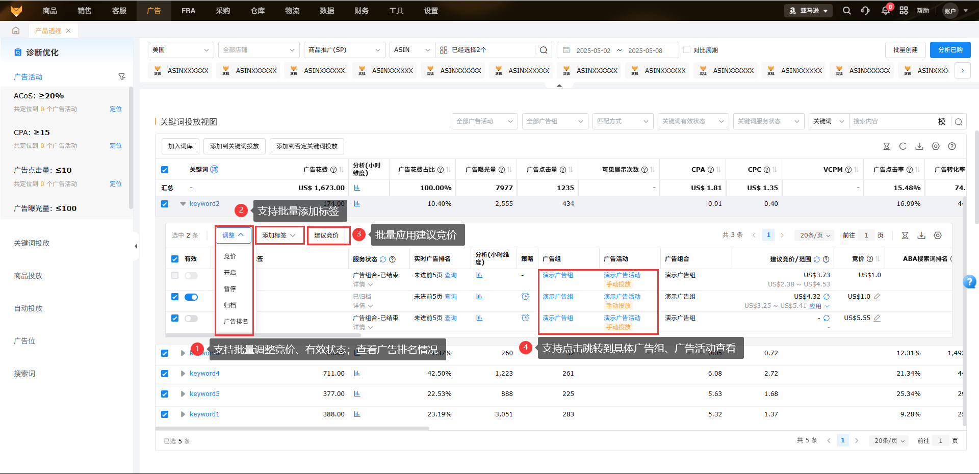Open the 添加标签 dropdown
Image resolution: width=979 pixels, height=474 pixels.
point(279,235)
